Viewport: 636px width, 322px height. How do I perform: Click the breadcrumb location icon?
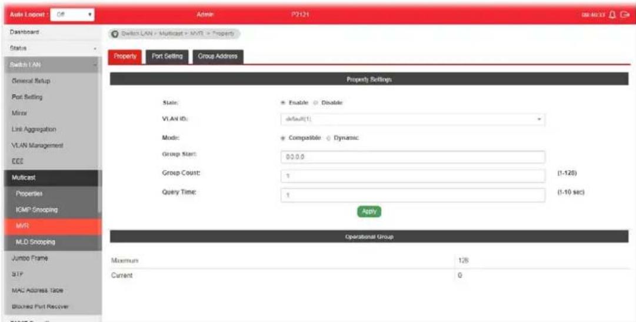pyautogui.click(x=115, y=34)
